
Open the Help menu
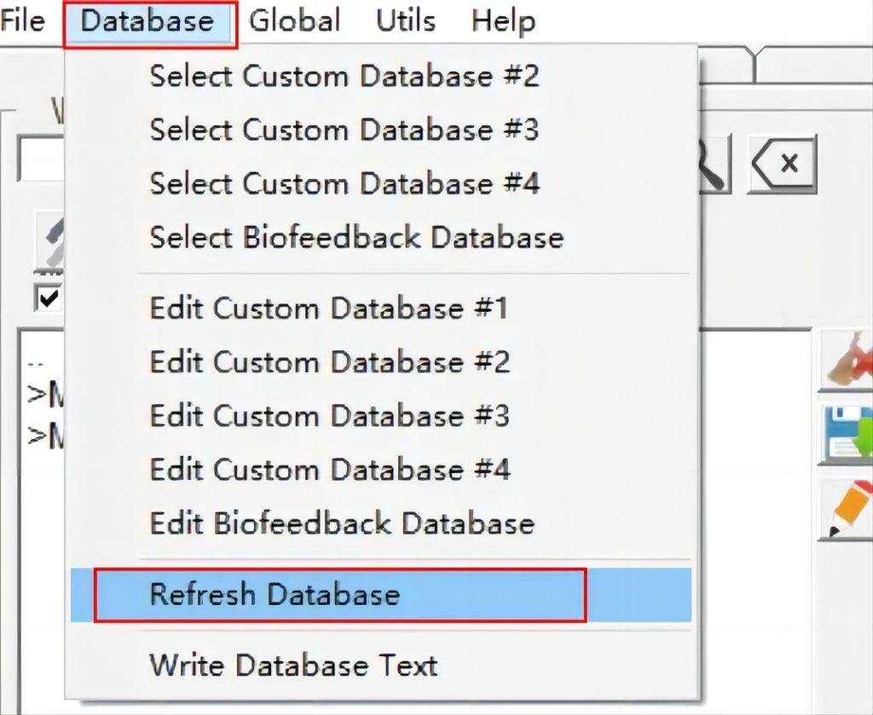pos(503,20)
